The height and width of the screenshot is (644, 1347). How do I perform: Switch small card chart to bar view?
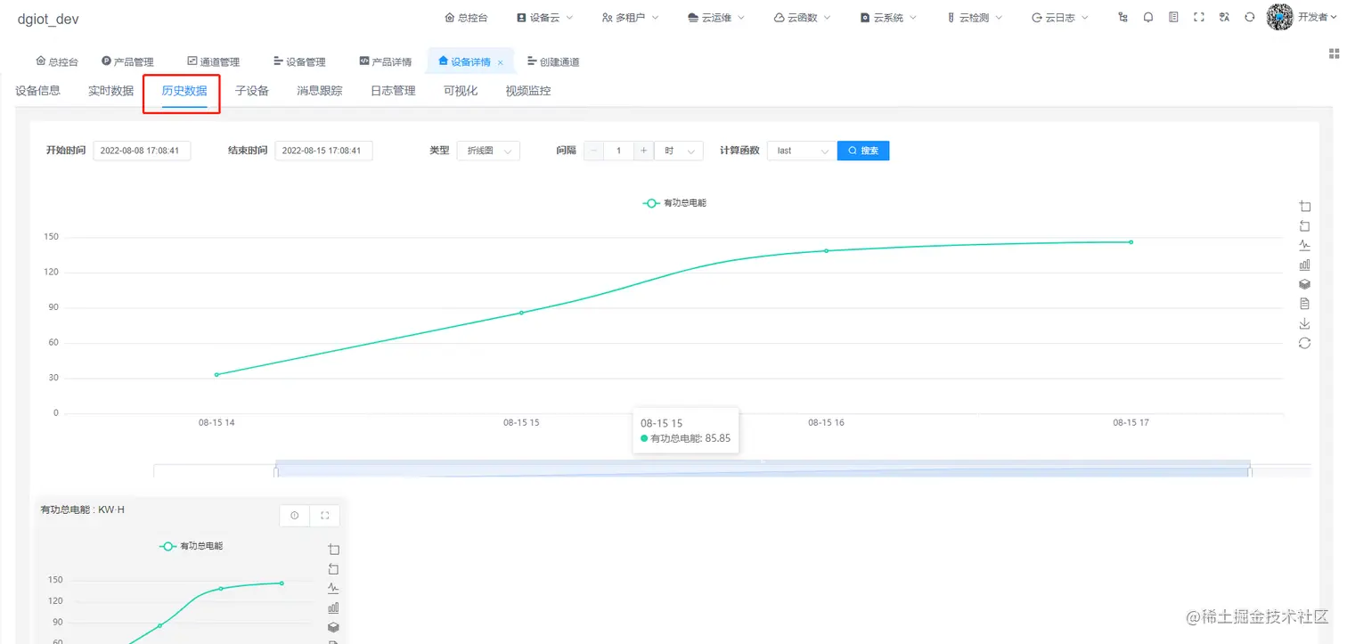click(x=333, y=607)
